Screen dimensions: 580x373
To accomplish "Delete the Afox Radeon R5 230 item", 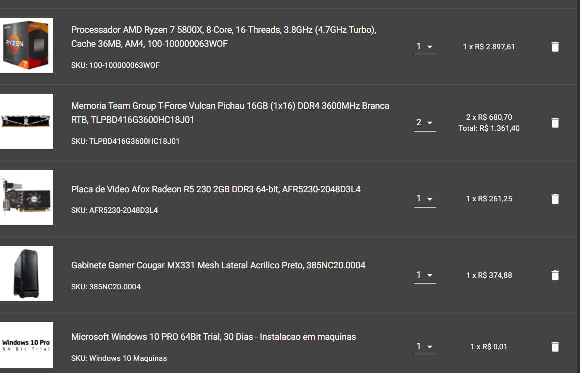I will (555, 199).
